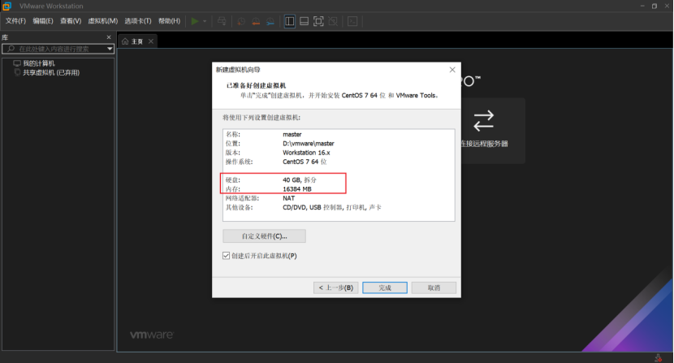Click the other devices value CD/DVD, USB

pyautogui.click(x=332, y=207)
